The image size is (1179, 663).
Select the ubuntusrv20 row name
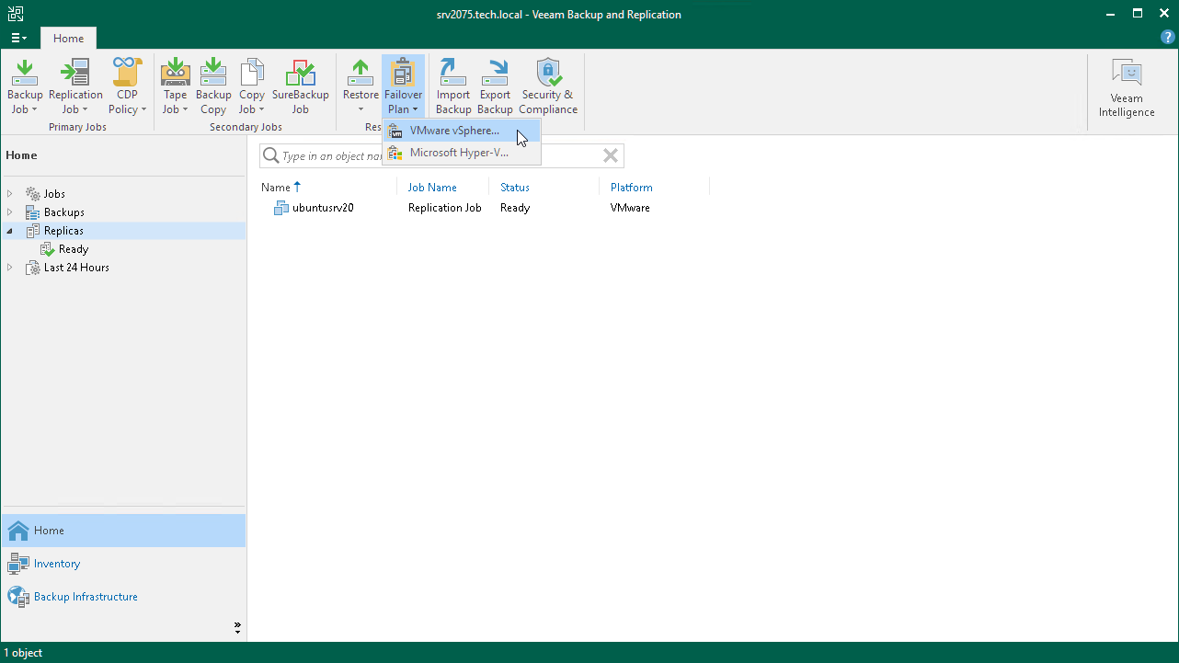click(x=323, y=208)
